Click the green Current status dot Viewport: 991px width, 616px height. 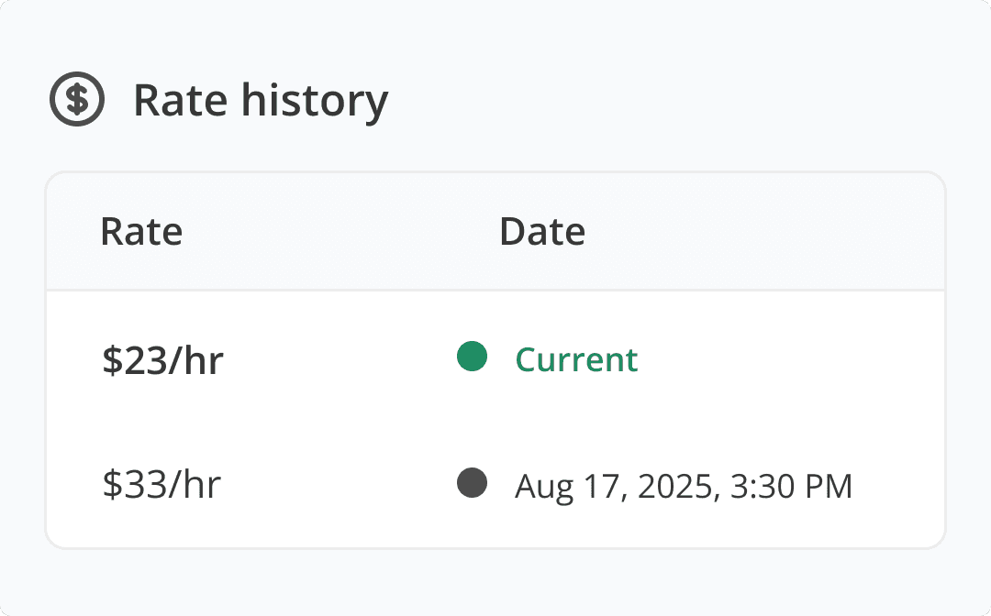tap(473, 356)
